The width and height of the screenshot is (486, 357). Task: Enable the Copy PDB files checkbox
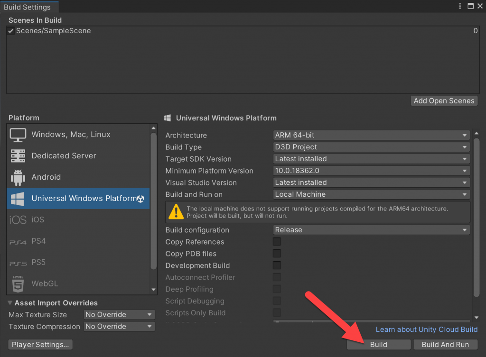tap(277, 253)
